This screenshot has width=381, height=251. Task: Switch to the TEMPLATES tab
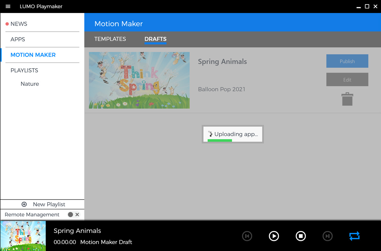[x=110, y=39]
